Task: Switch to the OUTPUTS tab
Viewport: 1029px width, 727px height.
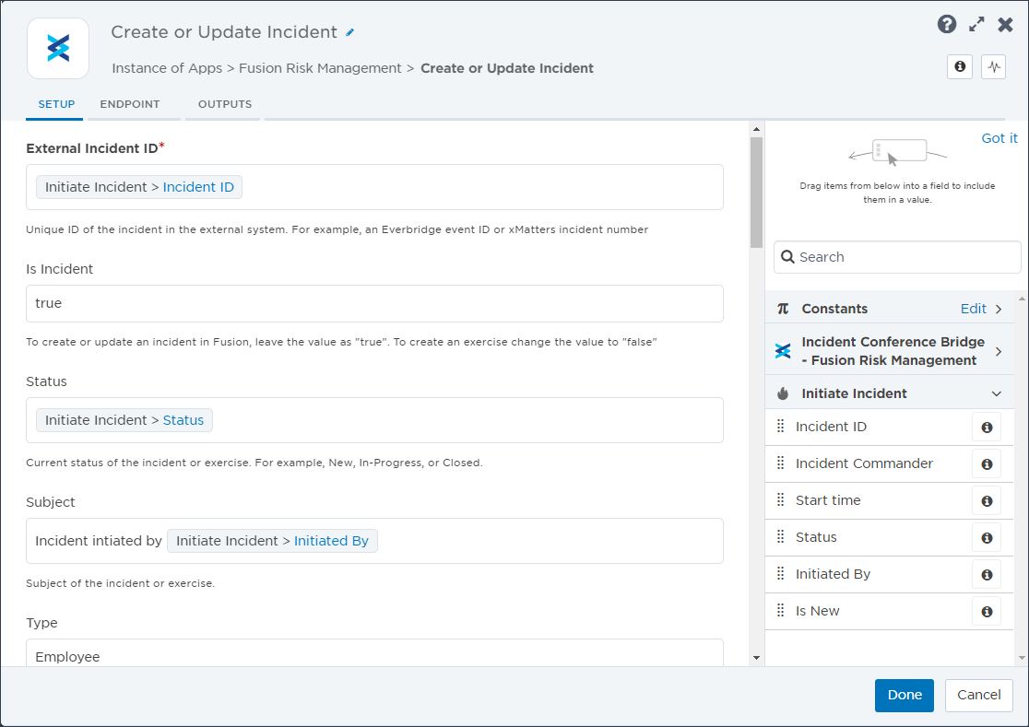Action: pos(225,104)
